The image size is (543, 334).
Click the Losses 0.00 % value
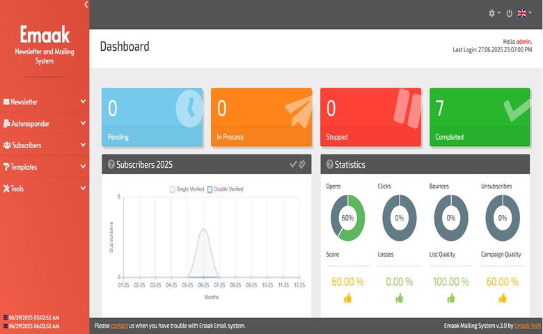click(x=400, y=282)
